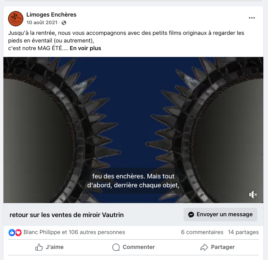View the 14 partages list
The image size is (268, 260).
pos(243,232)
